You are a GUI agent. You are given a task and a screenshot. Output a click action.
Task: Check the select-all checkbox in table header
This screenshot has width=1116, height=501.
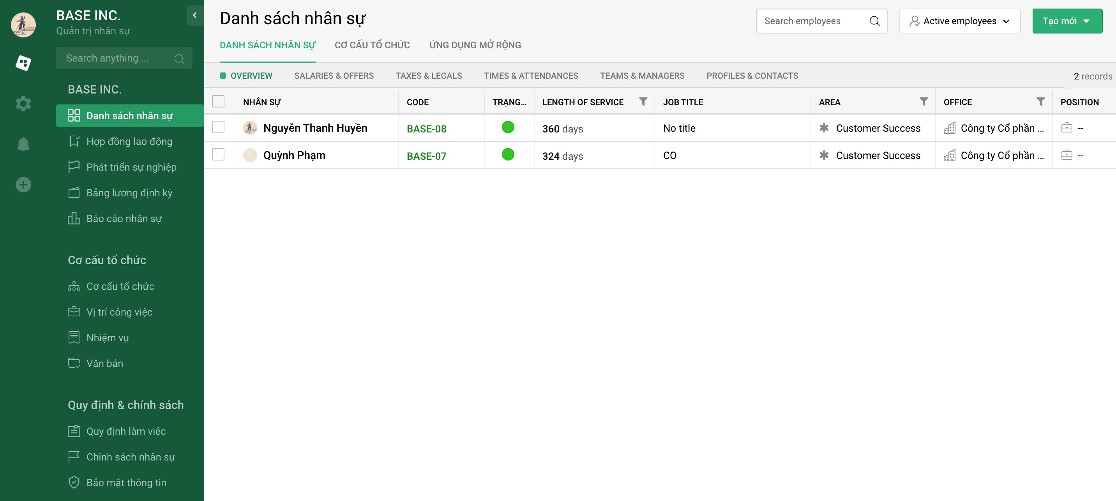[x=218, y=102]
